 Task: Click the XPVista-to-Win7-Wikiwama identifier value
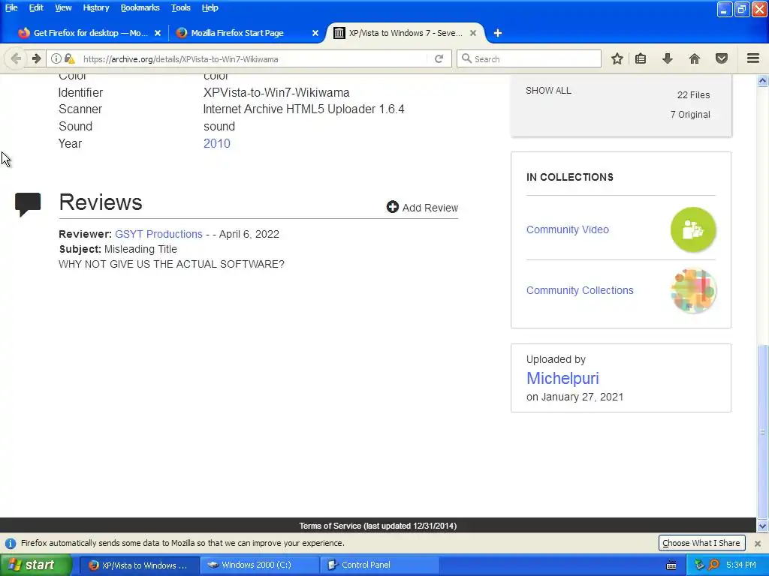point(276,92)
